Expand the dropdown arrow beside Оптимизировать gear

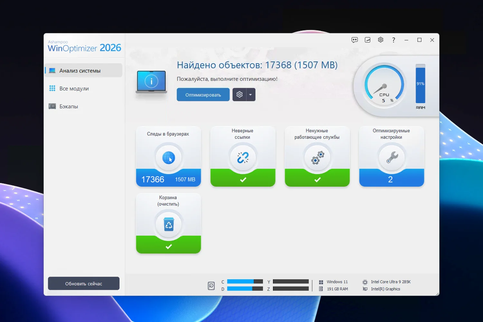point(250,95)
